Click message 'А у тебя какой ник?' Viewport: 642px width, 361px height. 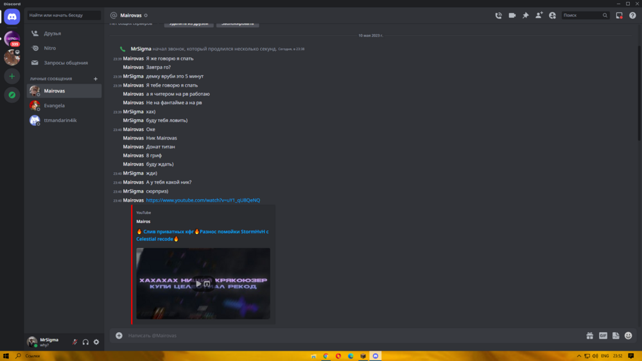(x=169, y=182)
